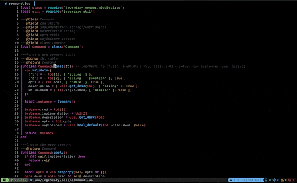Click instance.implementation on line 28

pyautogui.click(x=47, y=113)
